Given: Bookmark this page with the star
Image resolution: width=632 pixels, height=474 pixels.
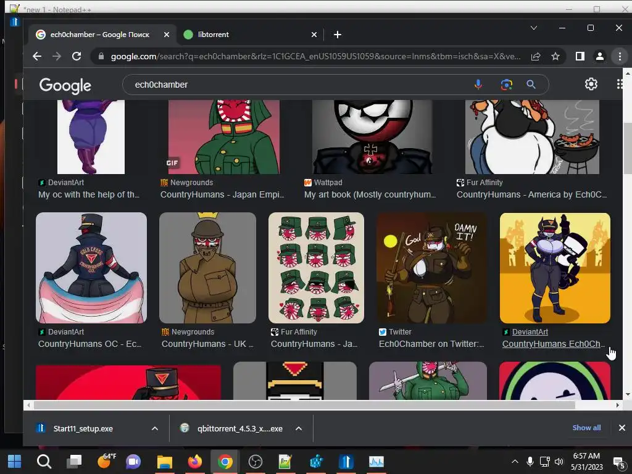Looking at the screenshot, I should pyautogui.click(x=555, y=56).
